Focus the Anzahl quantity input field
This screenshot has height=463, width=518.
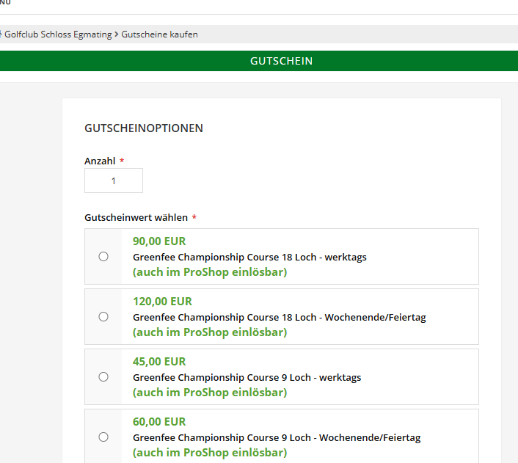coord(114,181)
